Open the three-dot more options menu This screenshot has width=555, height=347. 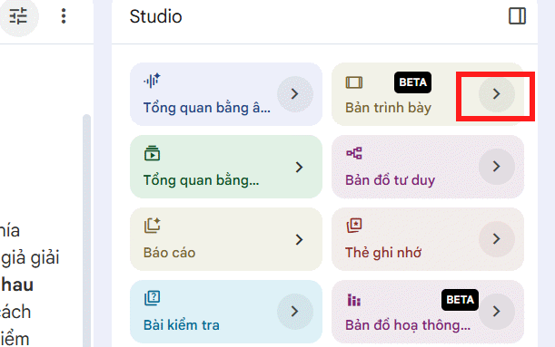(64, 16)
